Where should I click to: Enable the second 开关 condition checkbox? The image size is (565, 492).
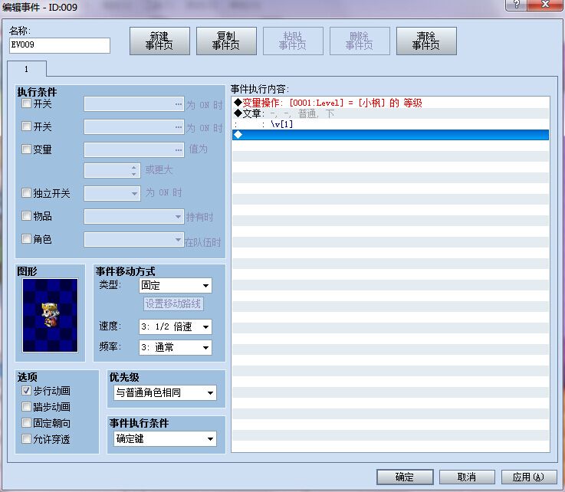coord(26,126)
